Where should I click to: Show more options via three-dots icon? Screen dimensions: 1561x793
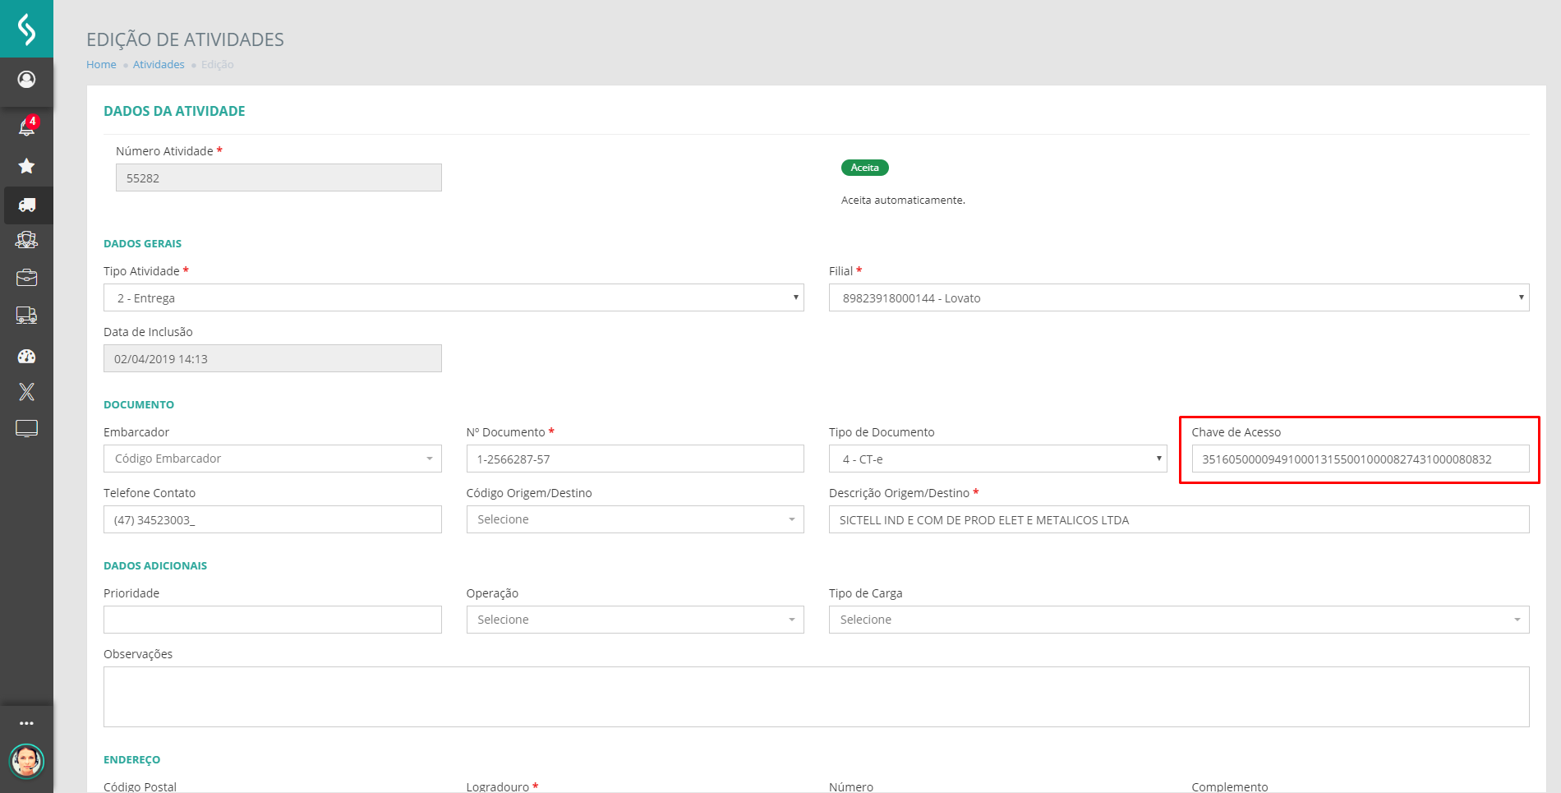(26, 723)
